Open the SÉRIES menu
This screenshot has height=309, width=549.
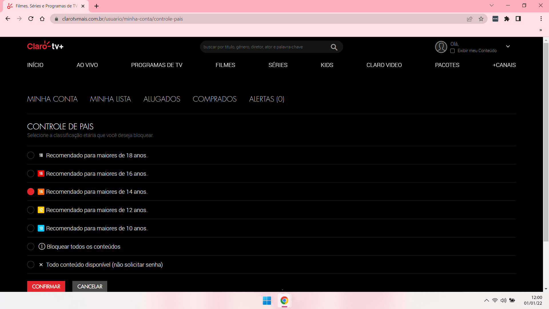pyautogui.click(x=278, y=65)
